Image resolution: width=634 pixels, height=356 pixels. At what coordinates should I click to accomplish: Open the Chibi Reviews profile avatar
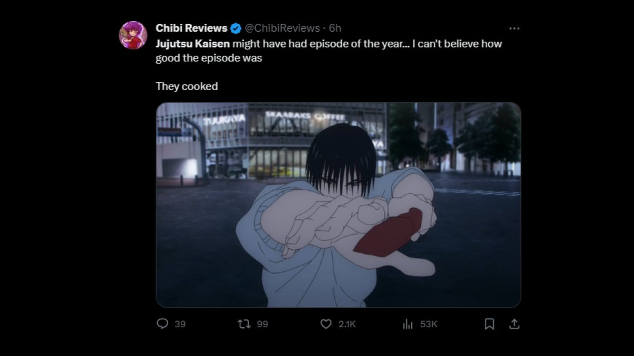coord(133,35)
